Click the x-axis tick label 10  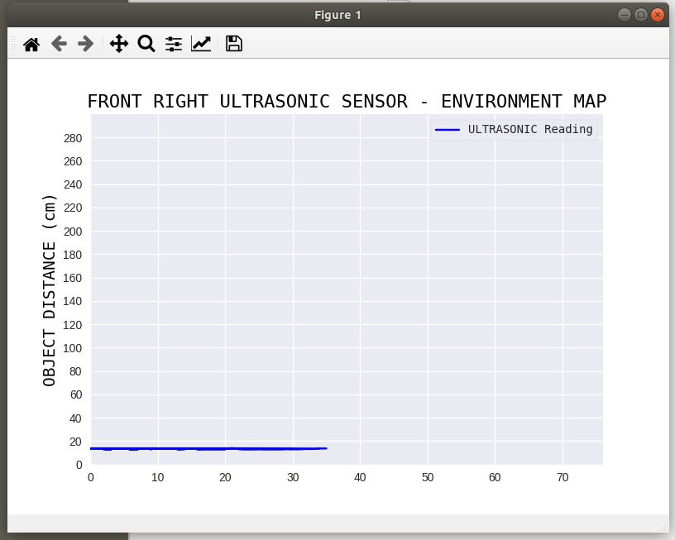coord(157,478)
